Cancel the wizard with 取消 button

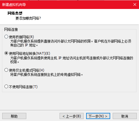(125, 116)
